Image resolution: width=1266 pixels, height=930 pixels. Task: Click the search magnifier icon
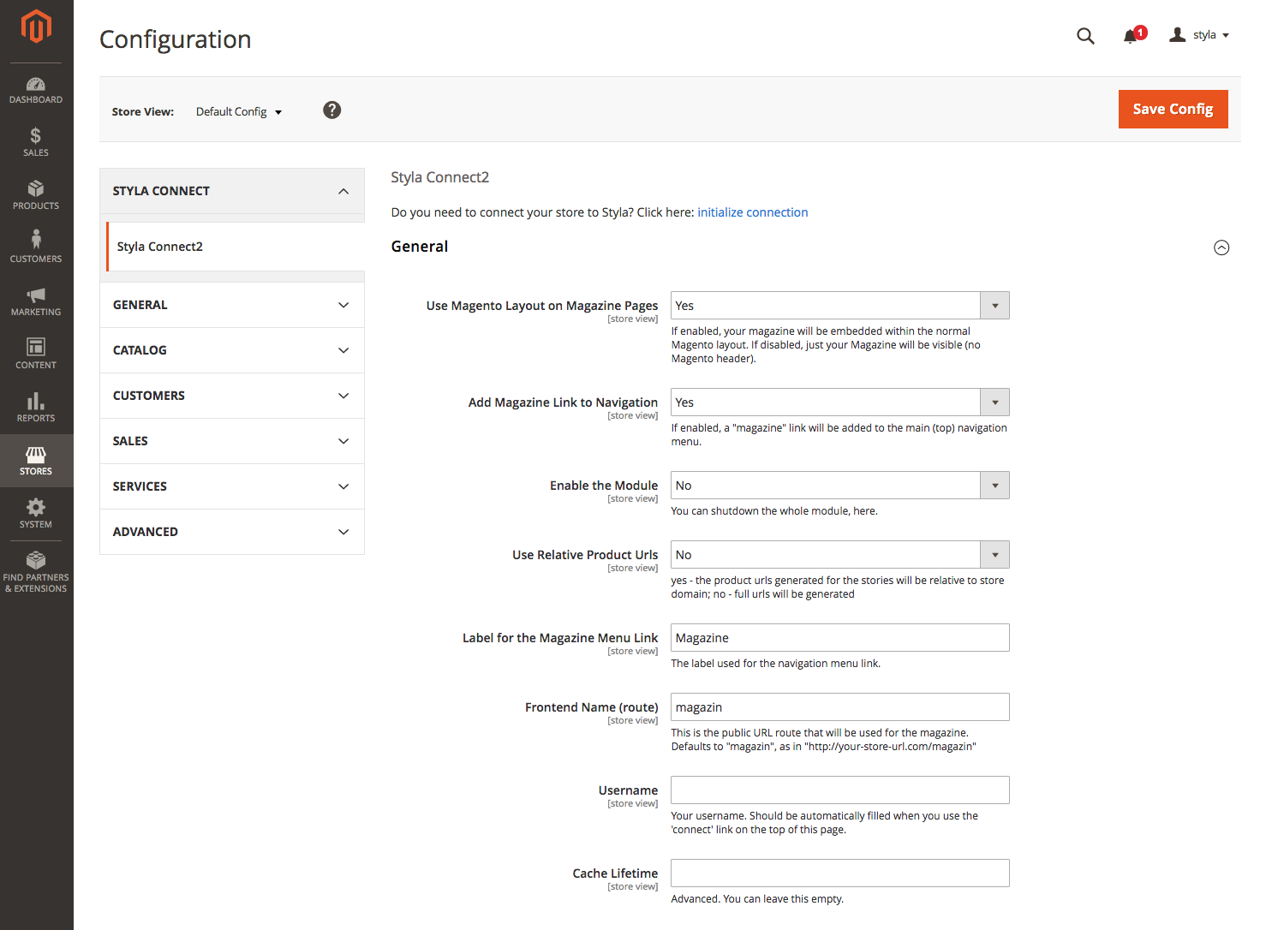(1085, 36)
